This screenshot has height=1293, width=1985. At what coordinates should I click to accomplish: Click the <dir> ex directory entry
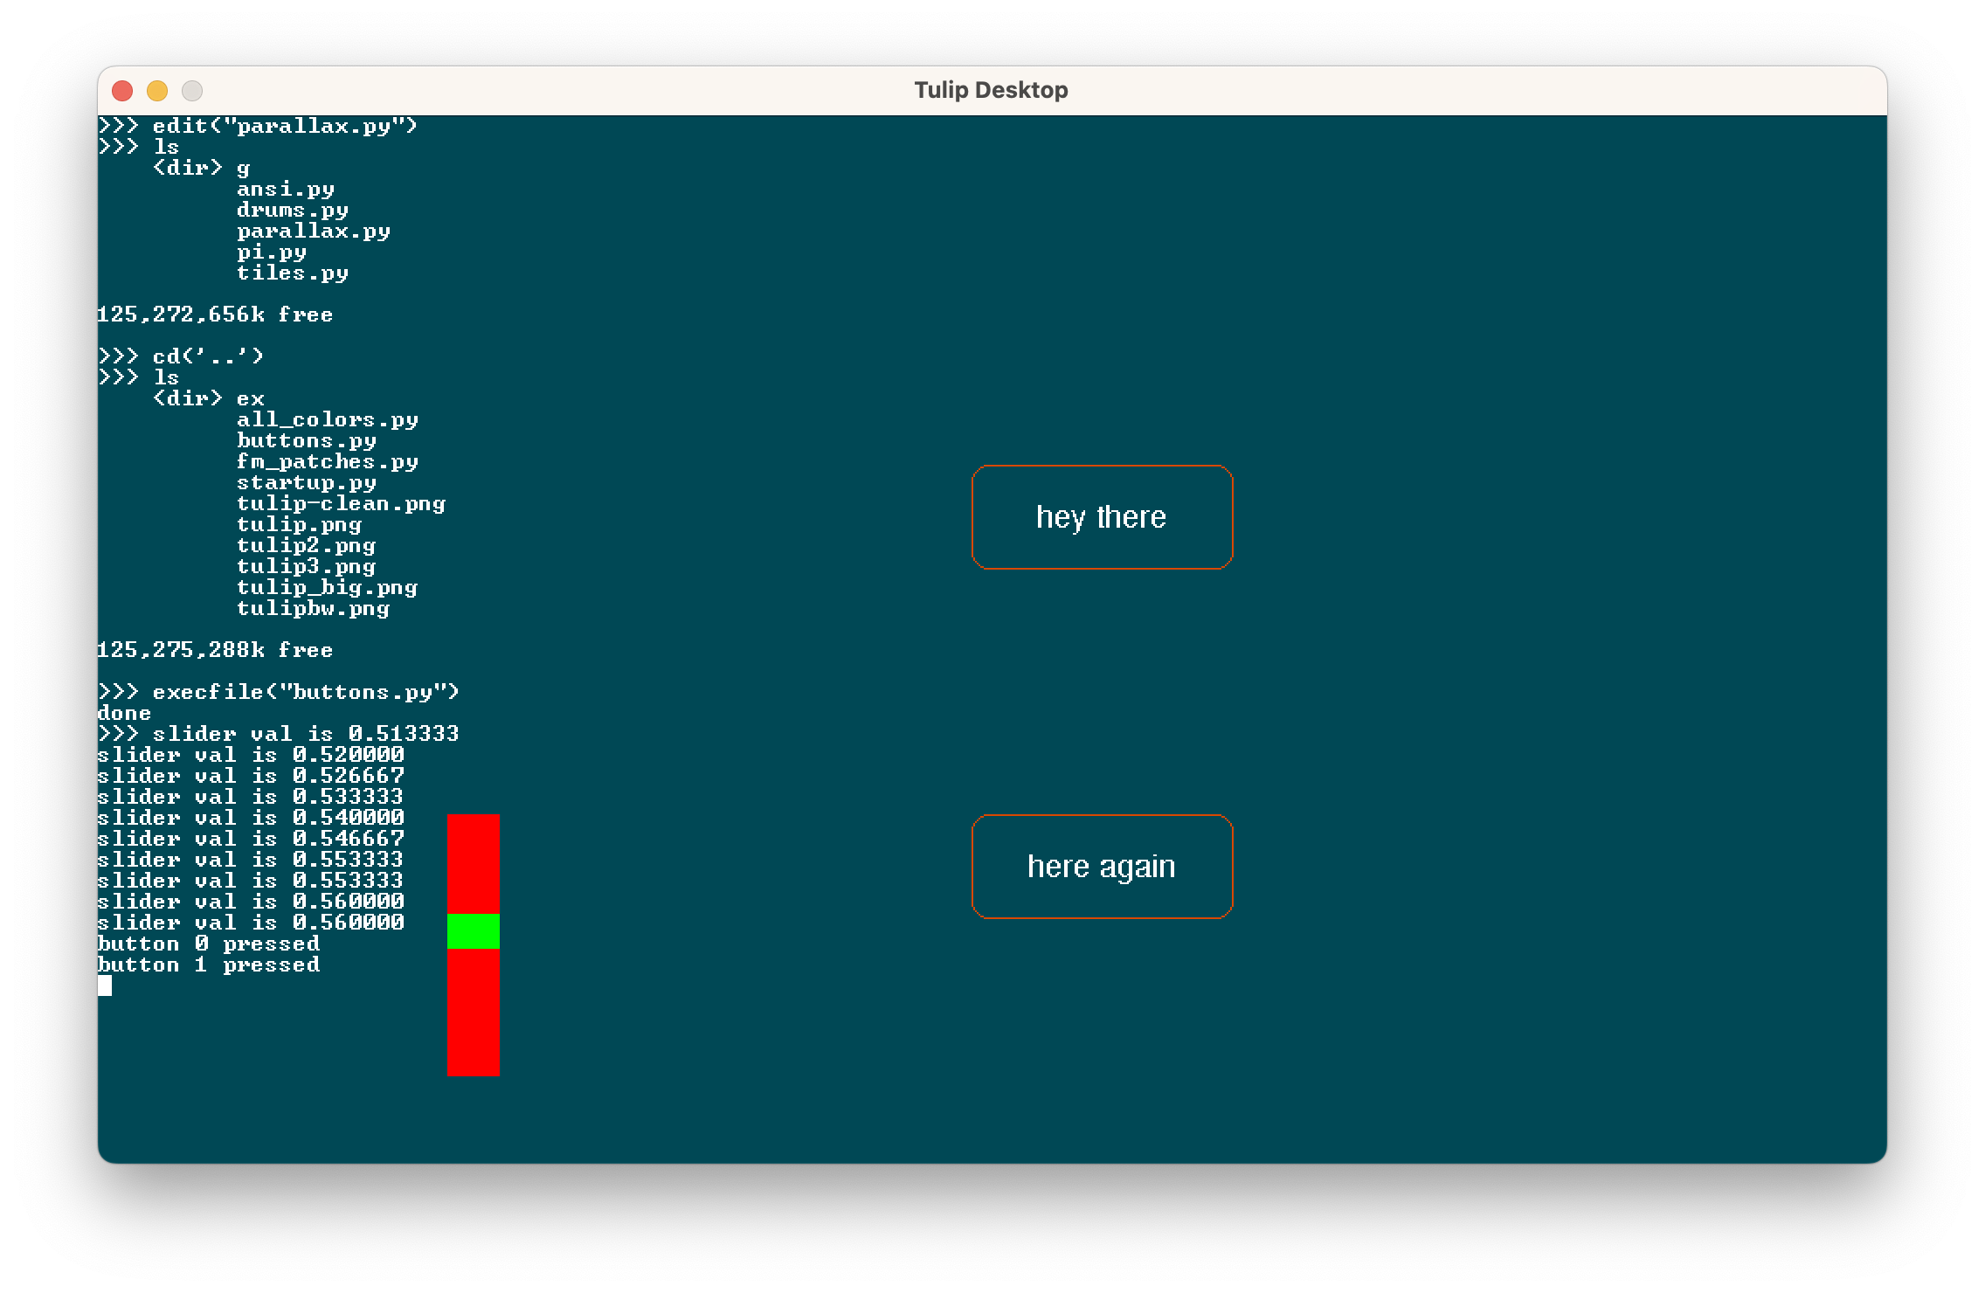pyautogui.click(x=208, y=398)
